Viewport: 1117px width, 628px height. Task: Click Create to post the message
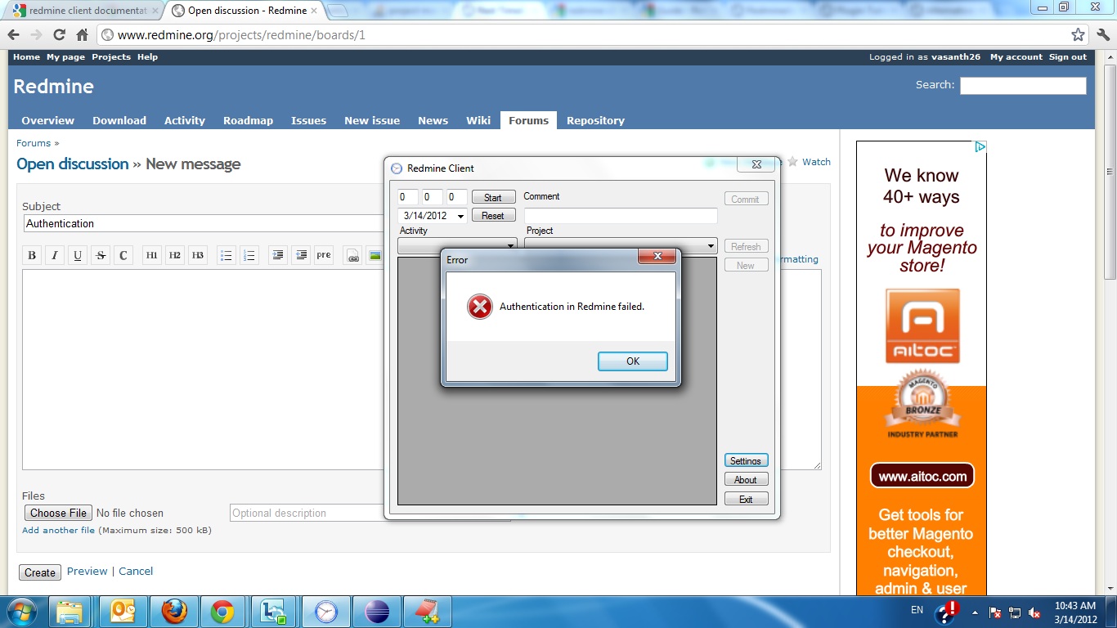[x=39, y=572]
